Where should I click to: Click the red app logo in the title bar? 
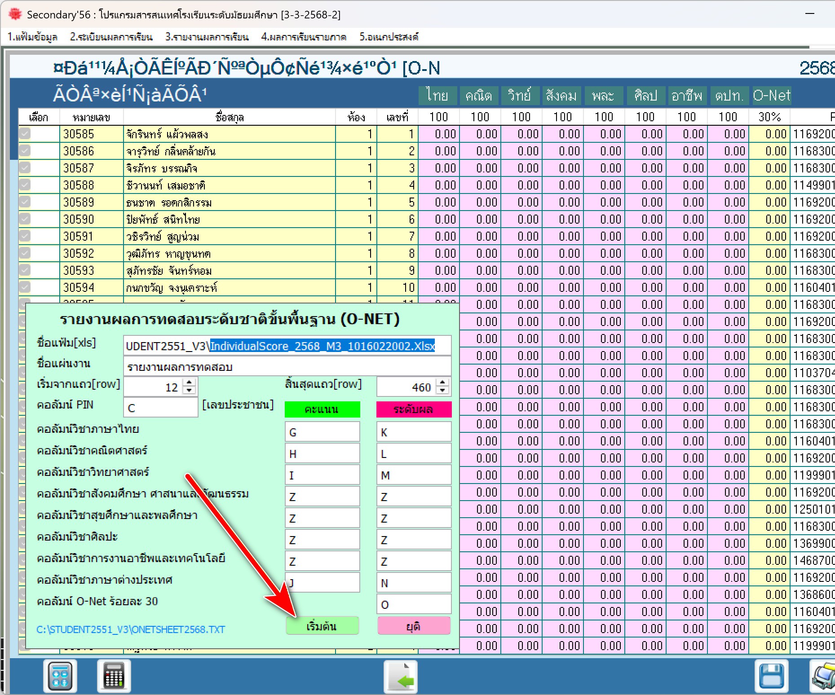(x=15, y=14)
